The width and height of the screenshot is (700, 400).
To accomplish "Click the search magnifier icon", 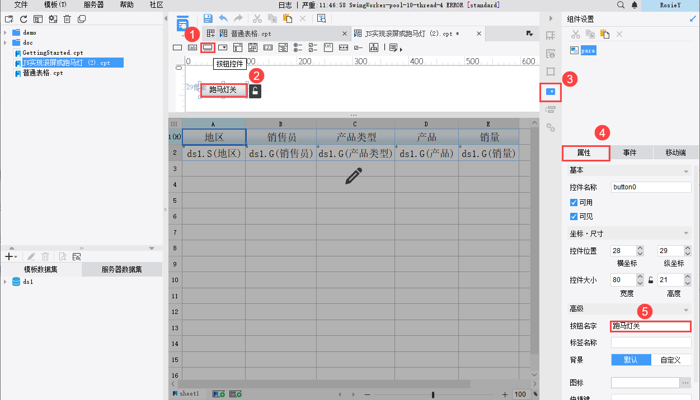I will (x=621, y=4).
